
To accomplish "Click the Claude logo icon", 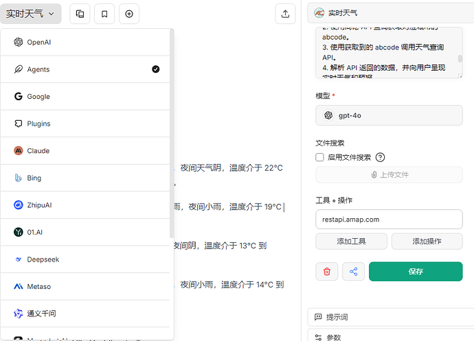I will 19,151.
